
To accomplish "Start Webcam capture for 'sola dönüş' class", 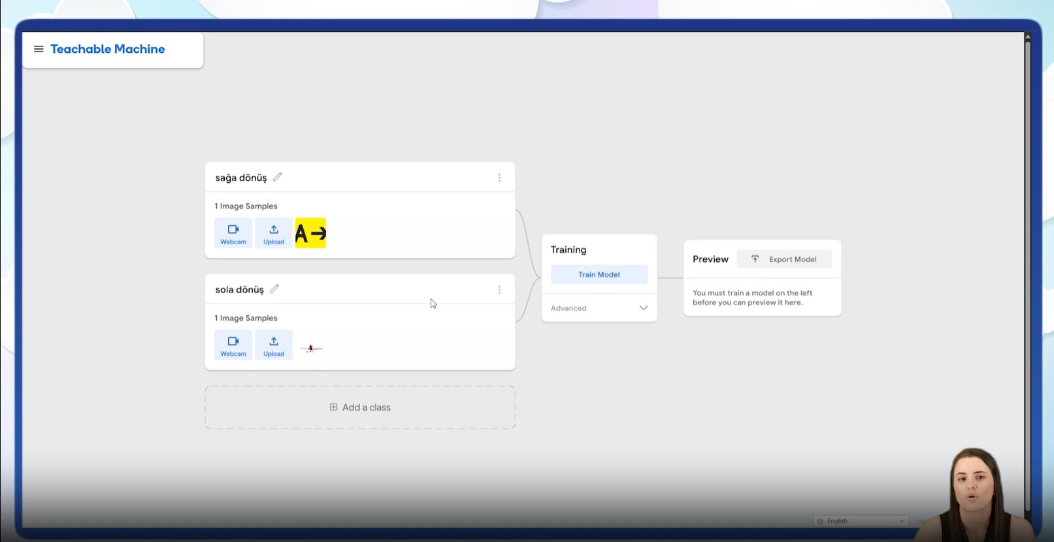I will coord(233,345).
